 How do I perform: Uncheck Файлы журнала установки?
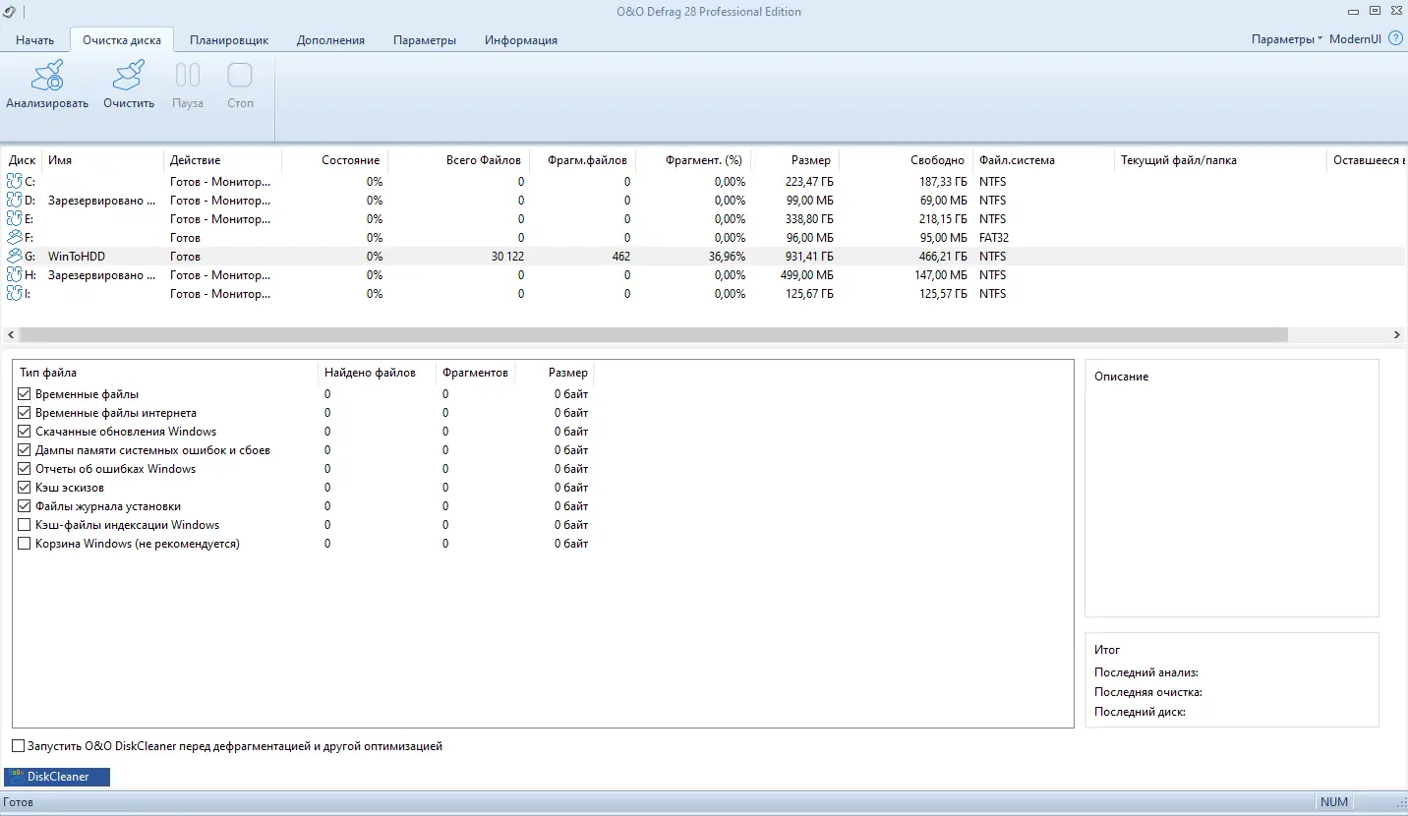tap(25, 506)
